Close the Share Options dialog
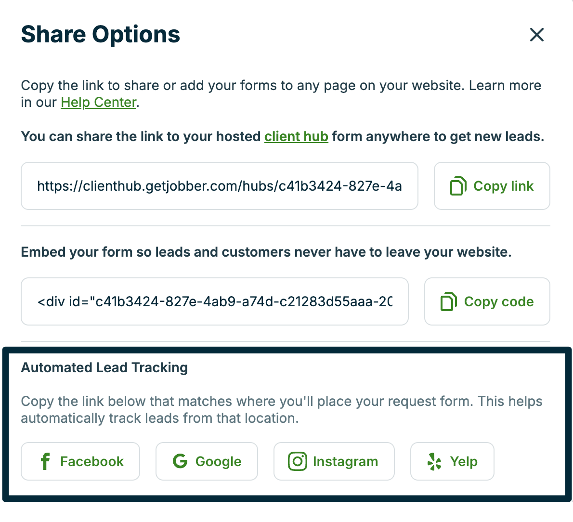The image size is (573, 522). tap(536, 35)
